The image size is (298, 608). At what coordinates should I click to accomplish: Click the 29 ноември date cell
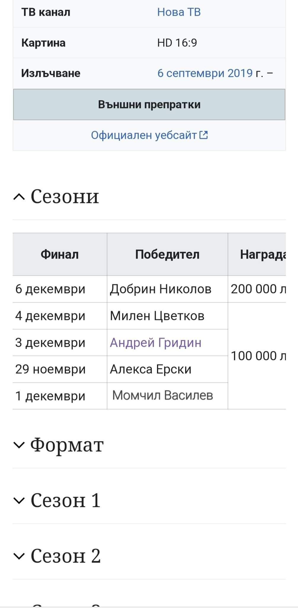50,369
